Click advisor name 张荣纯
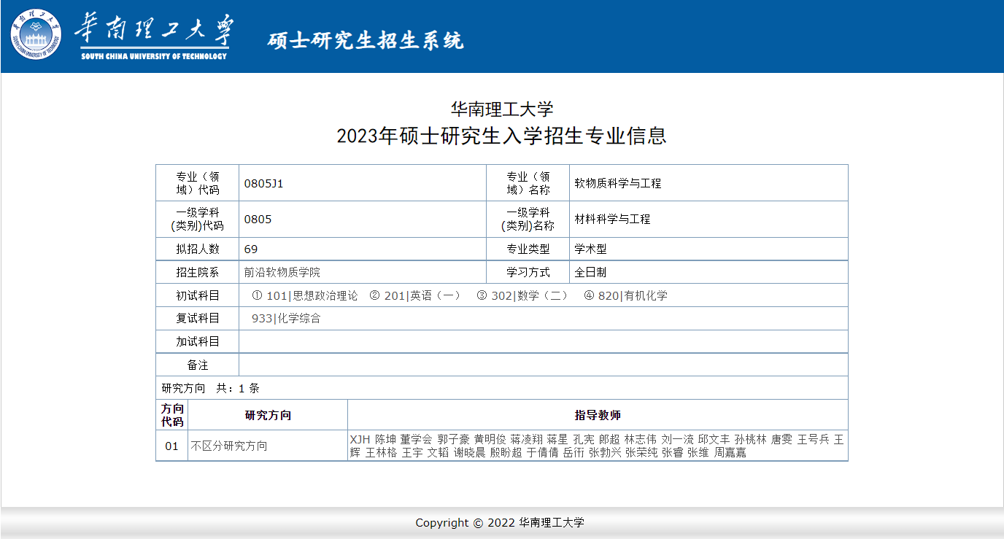Screen dimensions: 1004x539 pos(641,452)
